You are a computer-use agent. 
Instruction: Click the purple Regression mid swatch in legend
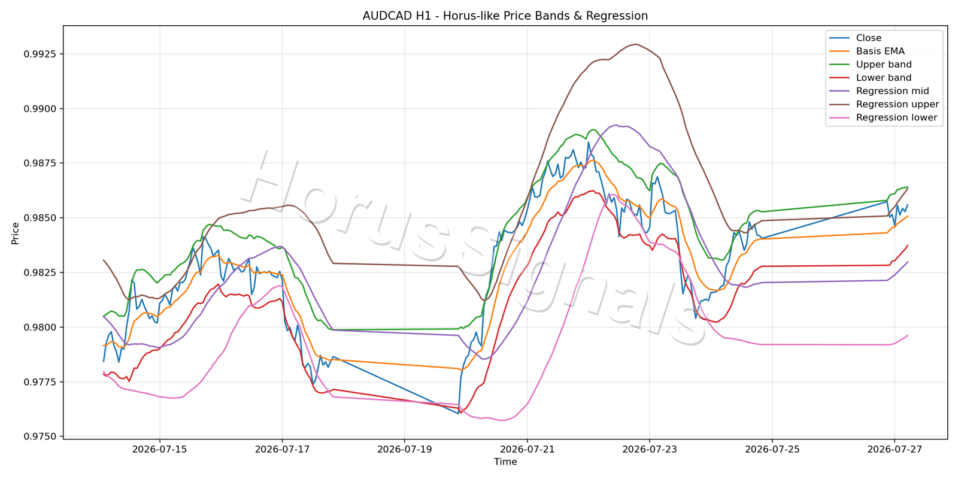point(839,91)
